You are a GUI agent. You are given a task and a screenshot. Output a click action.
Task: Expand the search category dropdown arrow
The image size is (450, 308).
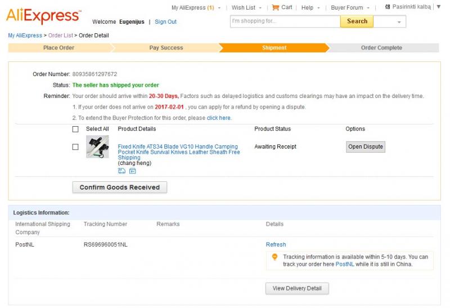(x=399, y=22)
